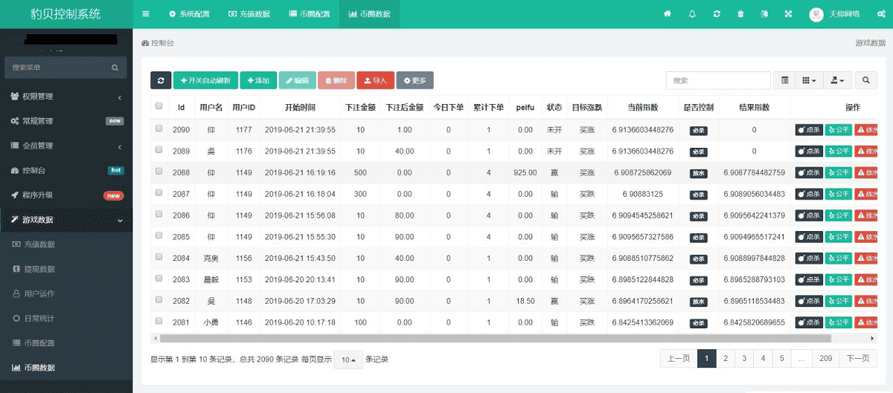Image resolution: width=893 pixels, height=393 pixels.
Task: Toggle table card view icon
Action: [x=785, y=80]
